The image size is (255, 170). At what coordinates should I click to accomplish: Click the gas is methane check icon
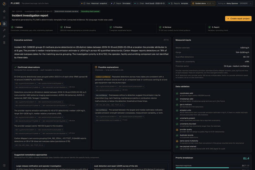coord(177,105)
